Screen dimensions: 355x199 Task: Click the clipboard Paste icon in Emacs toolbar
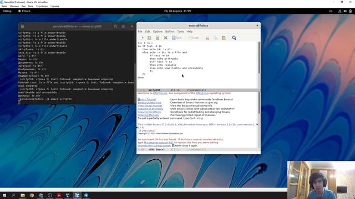224,38
